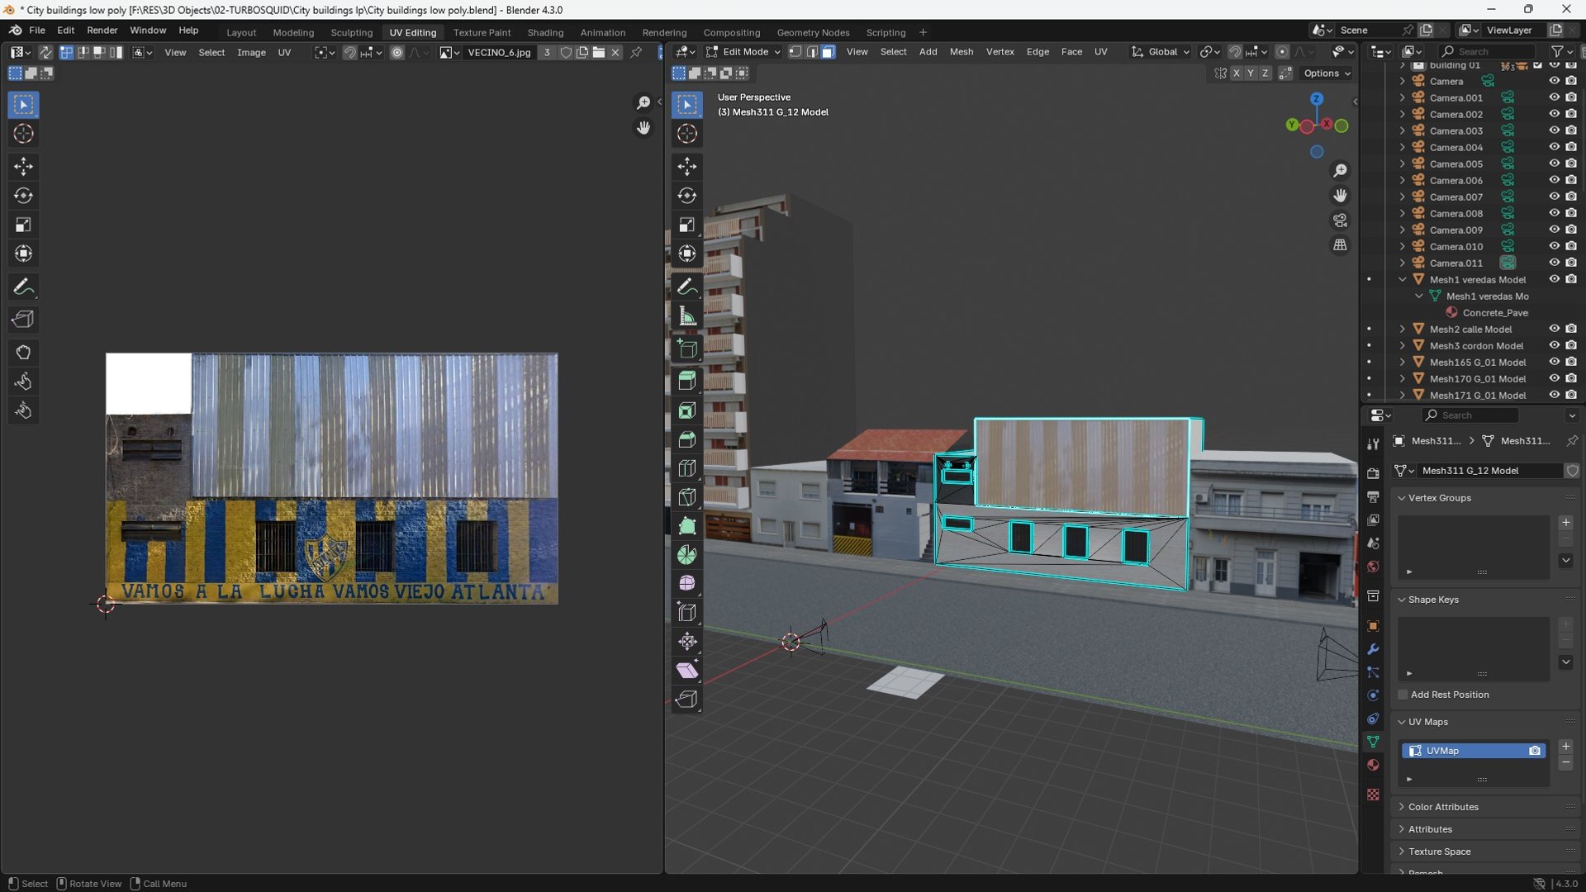Select the Spin tool

pos(686,555)
